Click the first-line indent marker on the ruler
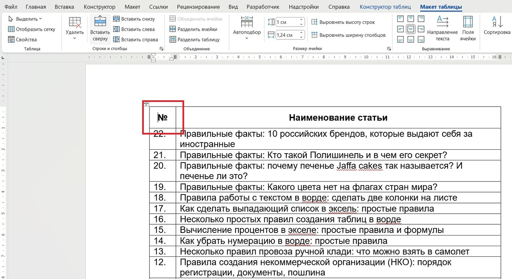 (154, 55)
